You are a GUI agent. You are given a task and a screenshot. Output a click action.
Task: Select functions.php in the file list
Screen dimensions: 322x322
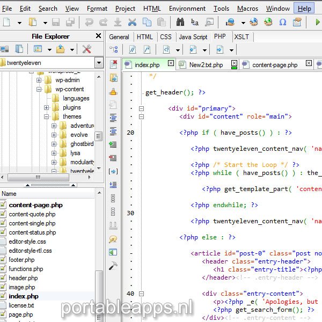pyautogui.click(x=26, y=269)
